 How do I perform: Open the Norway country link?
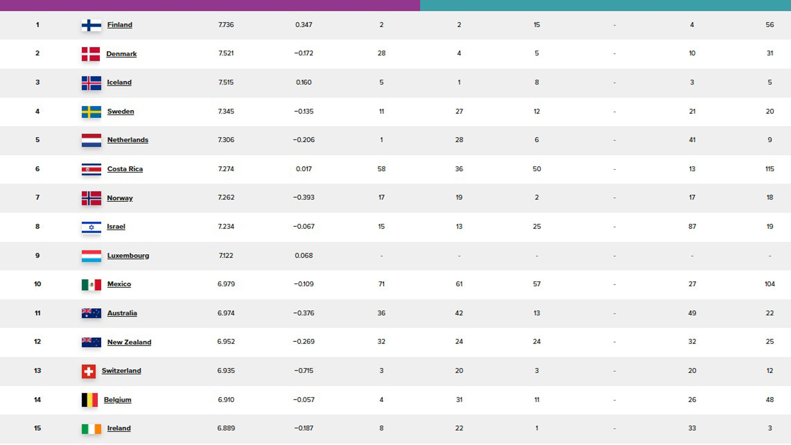pyautogui.click(x=120, y=198)
